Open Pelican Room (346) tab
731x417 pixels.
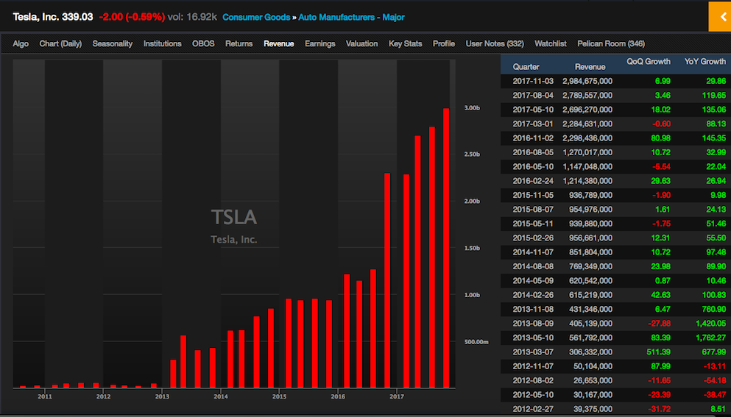pos(611,44)
